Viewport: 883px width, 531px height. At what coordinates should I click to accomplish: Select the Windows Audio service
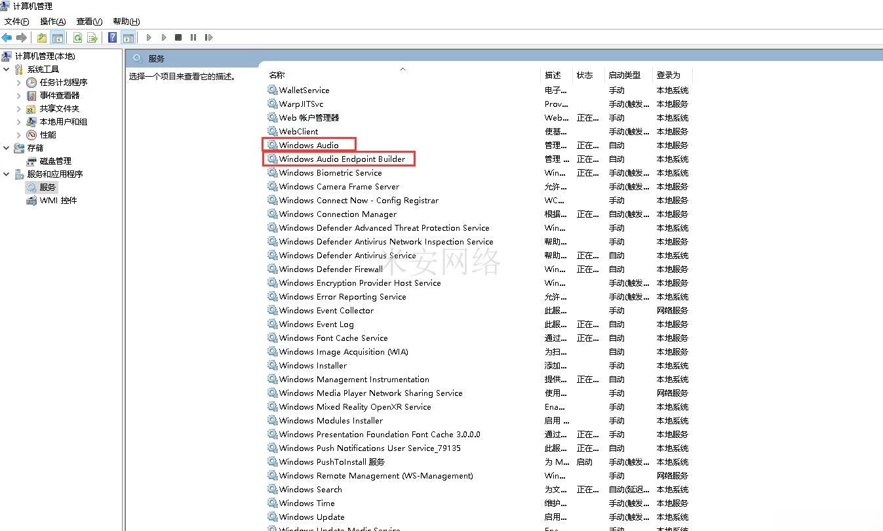click(309, 145)
